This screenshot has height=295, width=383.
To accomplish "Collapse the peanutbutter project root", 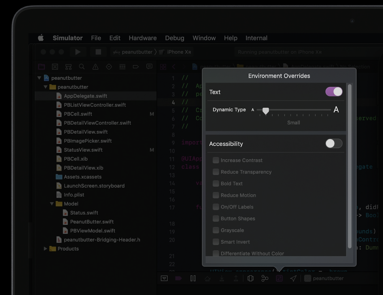I will [x=39, y=78].
